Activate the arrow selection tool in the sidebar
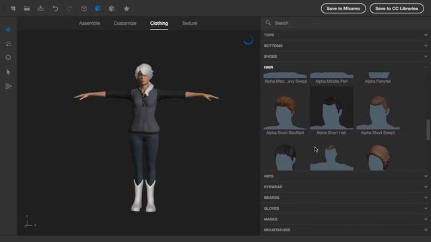This screenshot has width=431, height=242. point(8,72)
